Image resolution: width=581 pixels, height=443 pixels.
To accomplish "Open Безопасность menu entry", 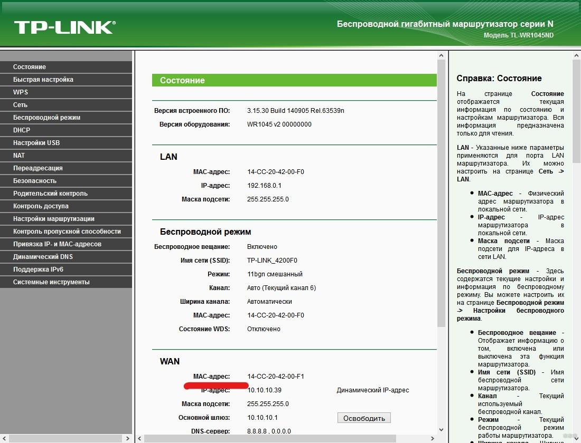I will tap(66, 180).
